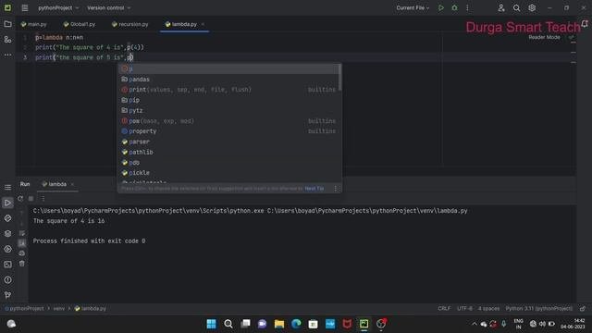The height and width of the screenshot is (333, 592).
Task: Toggle soft-wrap in run console
Action: click(22, 233)
